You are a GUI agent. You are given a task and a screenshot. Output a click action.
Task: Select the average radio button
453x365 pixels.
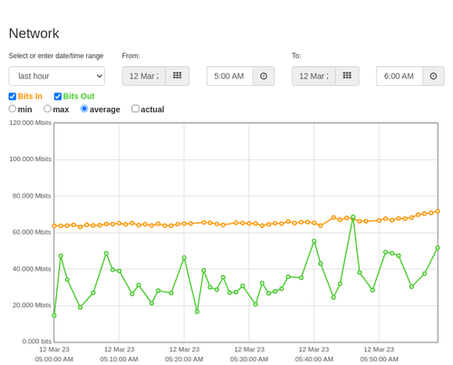point(84,109)
